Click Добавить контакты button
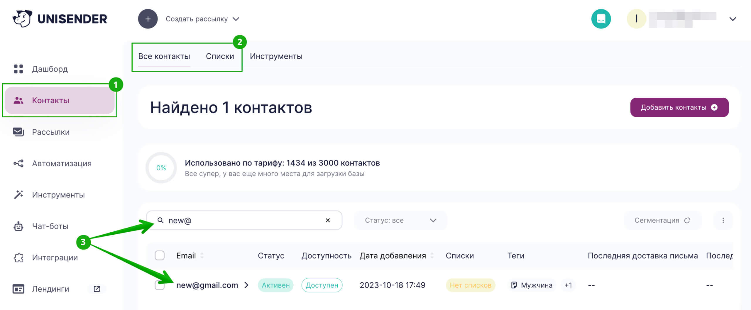This screenshot has width=751, height=310. point(679,107)
